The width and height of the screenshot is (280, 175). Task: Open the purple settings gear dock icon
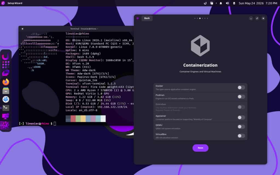5,125
